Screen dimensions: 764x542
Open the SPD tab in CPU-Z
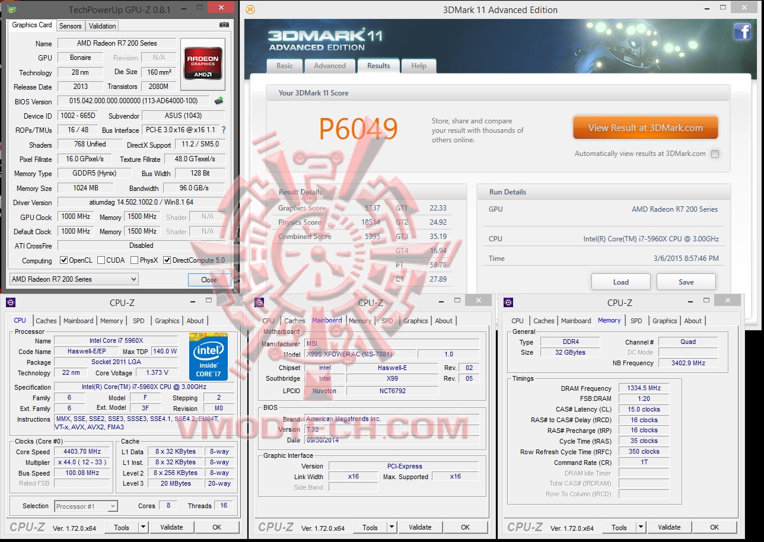pyautogui.click(x=139, y=321)
